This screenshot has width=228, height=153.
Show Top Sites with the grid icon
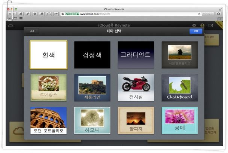pyautogui.click(x=21, y=18)
